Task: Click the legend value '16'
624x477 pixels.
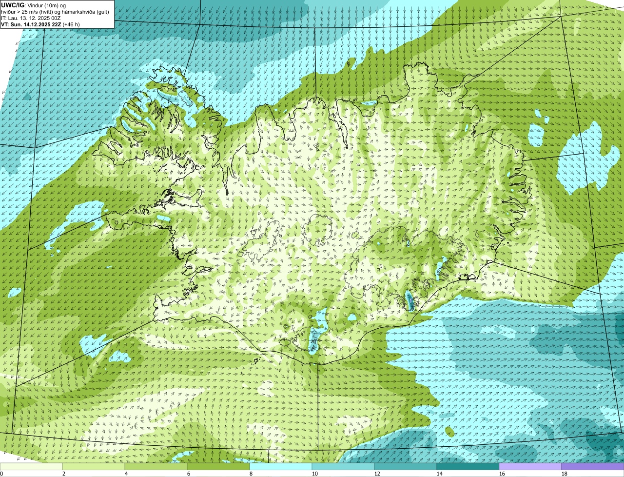Action: point(502,474)
